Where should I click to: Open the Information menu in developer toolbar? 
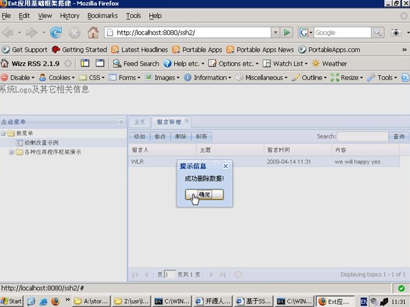208,78
